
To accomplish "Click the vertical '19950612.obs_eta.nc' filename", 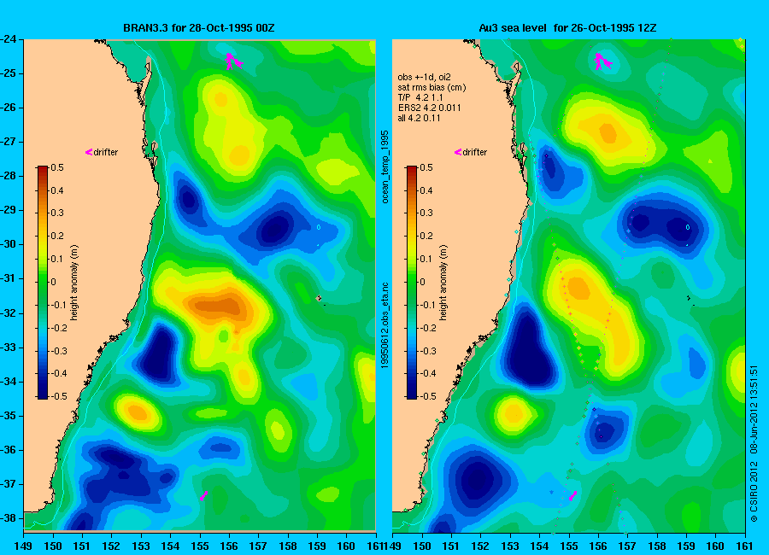I will [385, 325].
